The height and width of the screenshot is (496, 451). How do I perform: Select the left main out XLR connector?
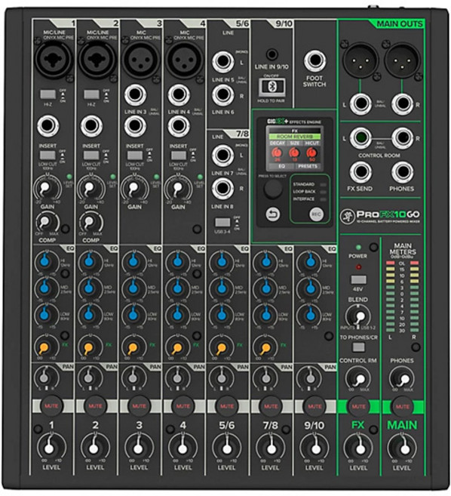[360, 60]
